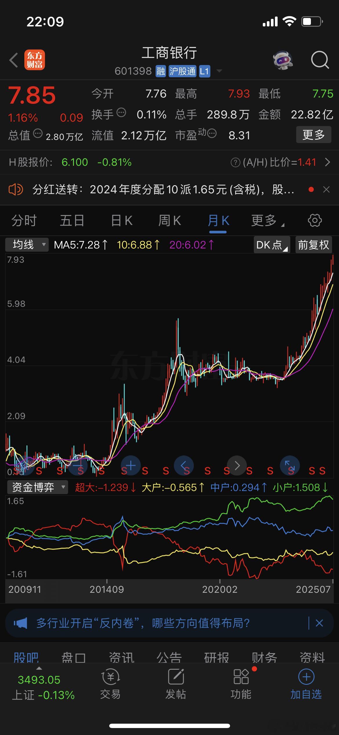Close the 反内卷 promo banner

(x=319, y=623)
